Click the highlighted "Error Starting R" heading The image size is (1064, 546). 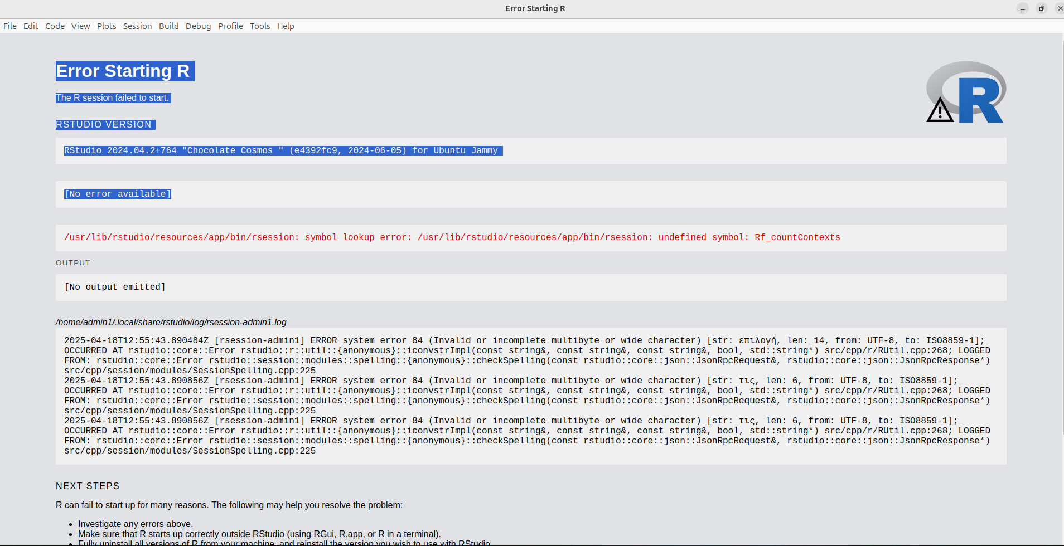pyautogui.click(x=125, y=71)
